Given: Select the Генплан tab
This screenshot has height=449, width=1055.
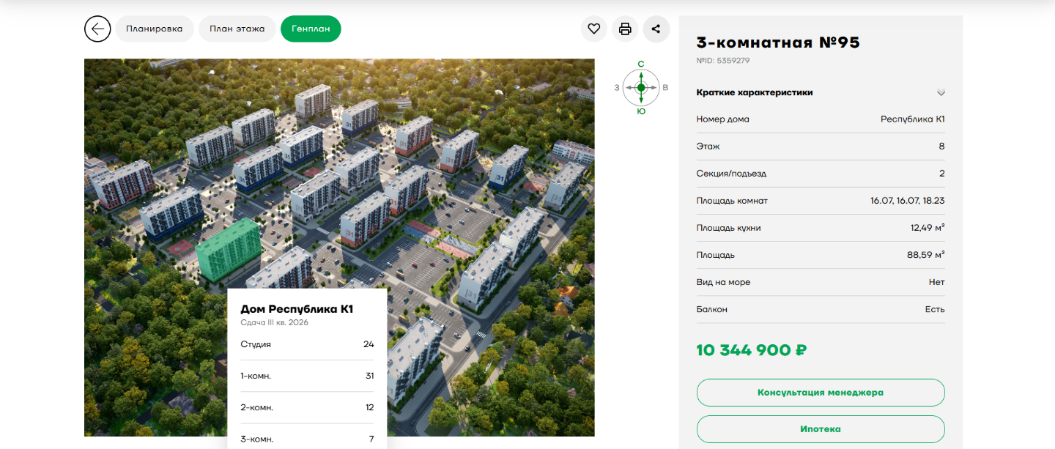Looking at the screenshot, I should [x=311, y=29].
